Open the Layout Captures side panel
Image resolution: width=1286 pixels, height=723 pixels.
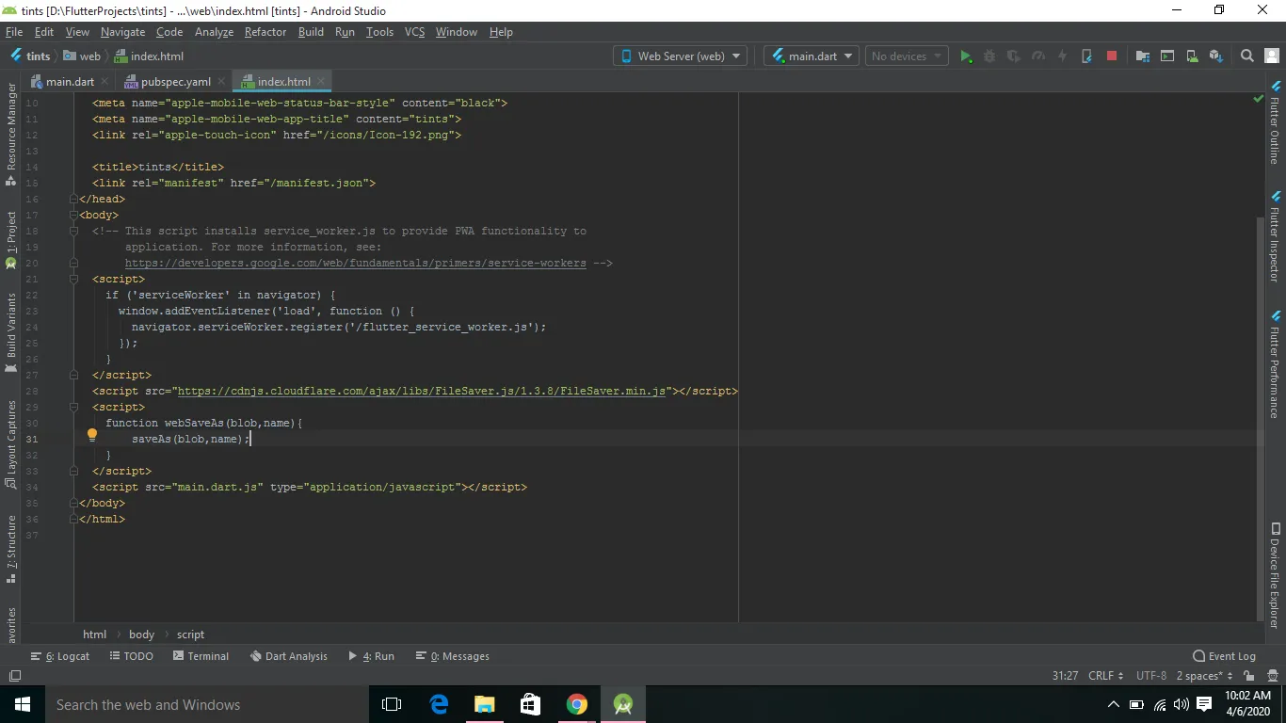click(11, 443)
